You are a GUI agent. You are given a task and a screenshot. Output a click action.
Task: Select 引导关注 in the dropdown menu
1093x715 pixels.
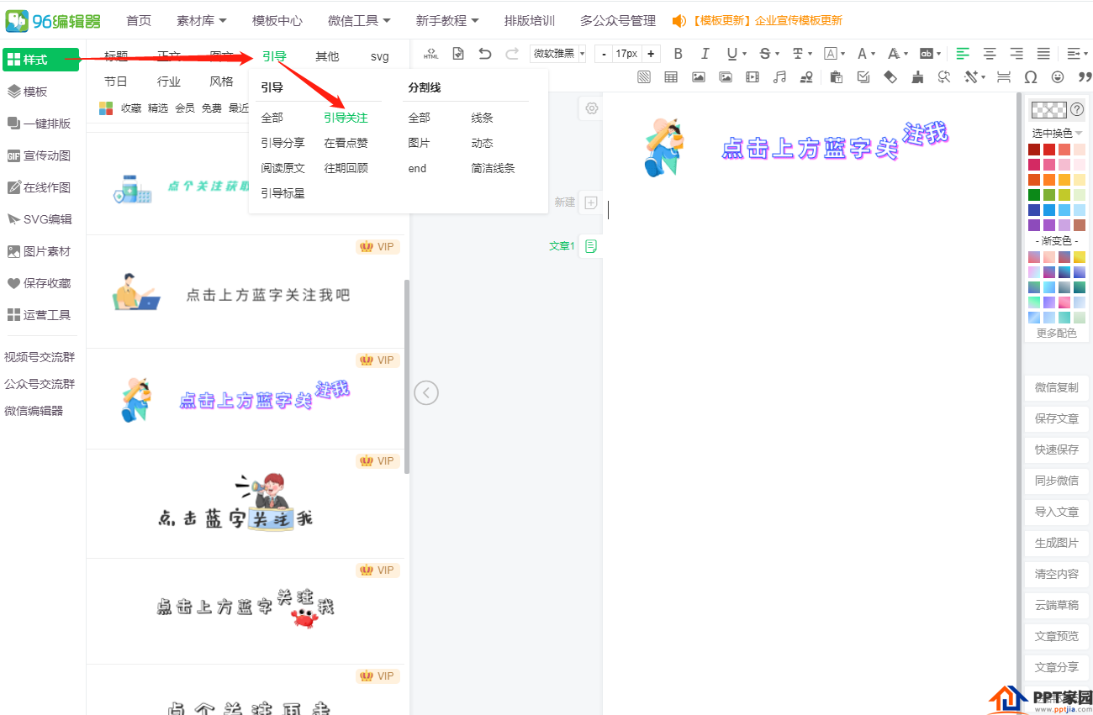346,118
